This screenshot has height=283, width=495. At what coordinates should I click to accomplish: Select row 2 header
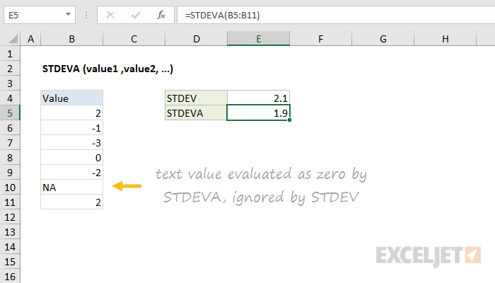[10, 69]
